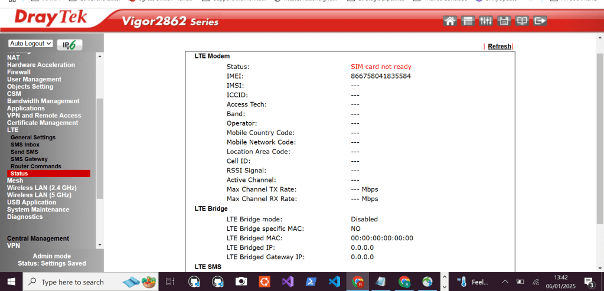The image size is (604, 291).
Task: Click the DrayTek logo
Action: [51, 18]
